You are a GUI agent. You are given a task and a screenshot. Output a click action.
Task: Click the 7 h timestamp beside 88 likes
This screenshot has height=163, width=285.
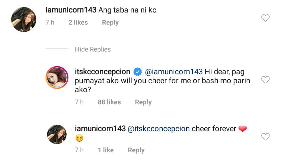point(79,102)
